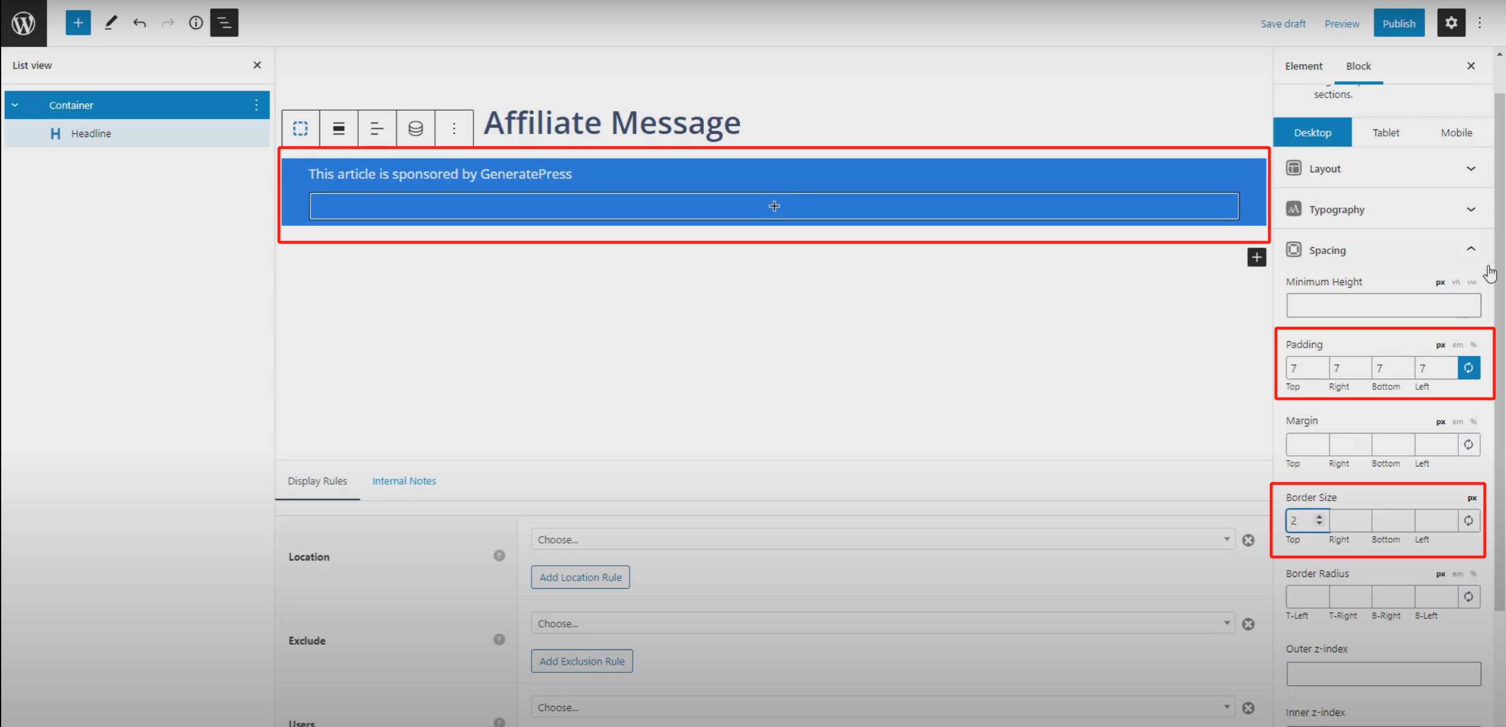Viewport: 1506px width, 727px height.
Task: Switch padding unit to em
Action: pos(1457,345)
